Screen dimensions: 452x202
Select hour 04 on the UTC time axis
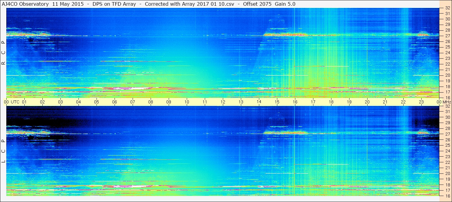click(78, 102)
